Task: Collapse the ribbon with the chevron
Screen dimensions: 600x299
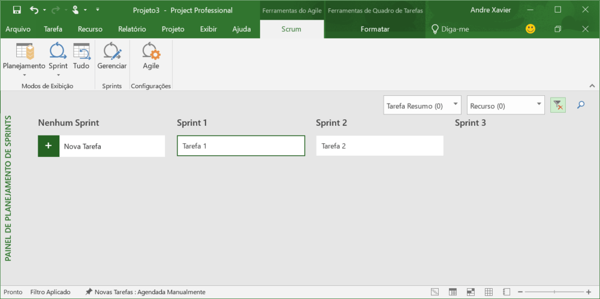Action: pos(592,86)
